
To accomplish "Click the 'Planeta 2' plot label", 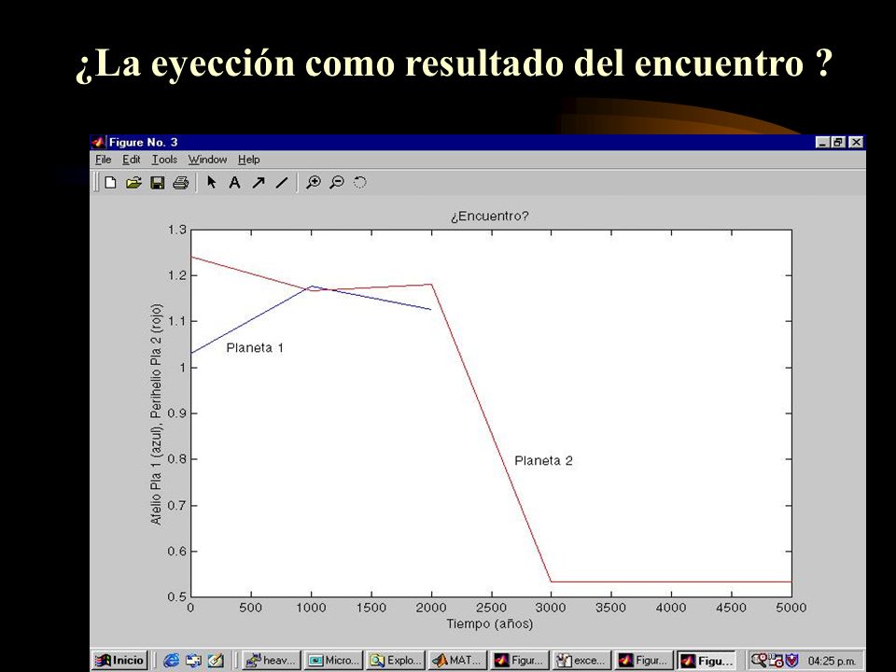I will click(543, 460).
